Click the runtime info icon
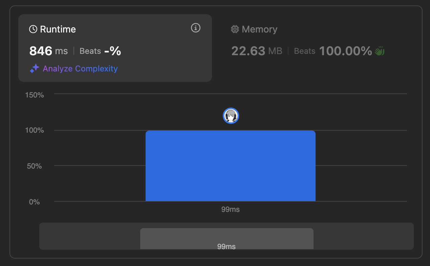This screenshot has height=266, width=430. [196, 28]
